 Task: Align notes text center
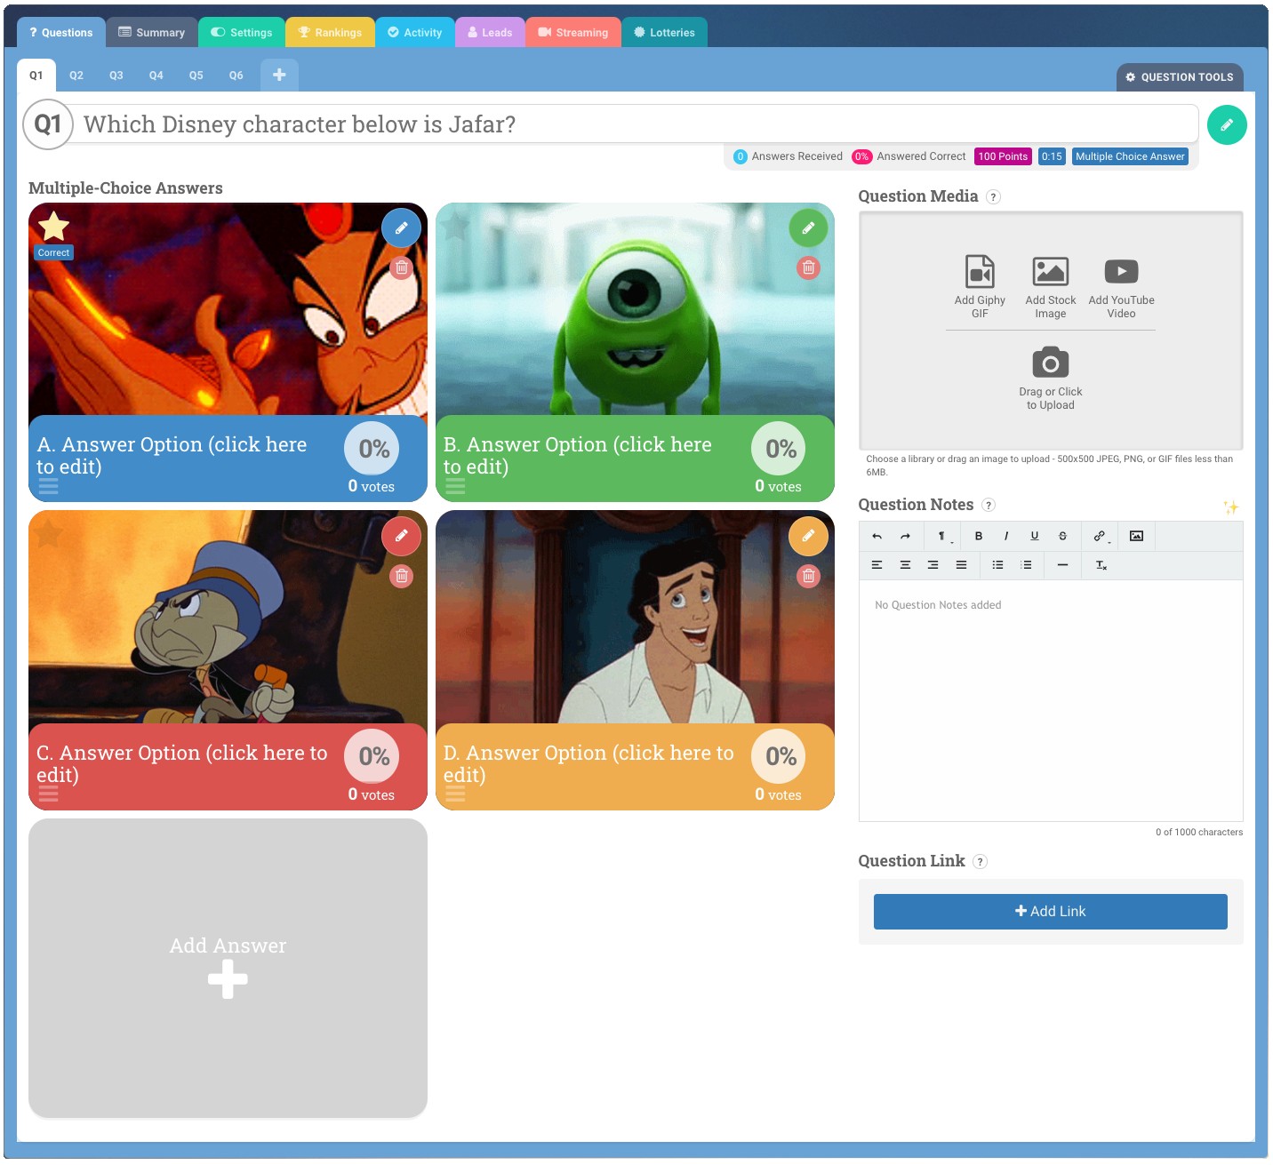click(905, 565)
